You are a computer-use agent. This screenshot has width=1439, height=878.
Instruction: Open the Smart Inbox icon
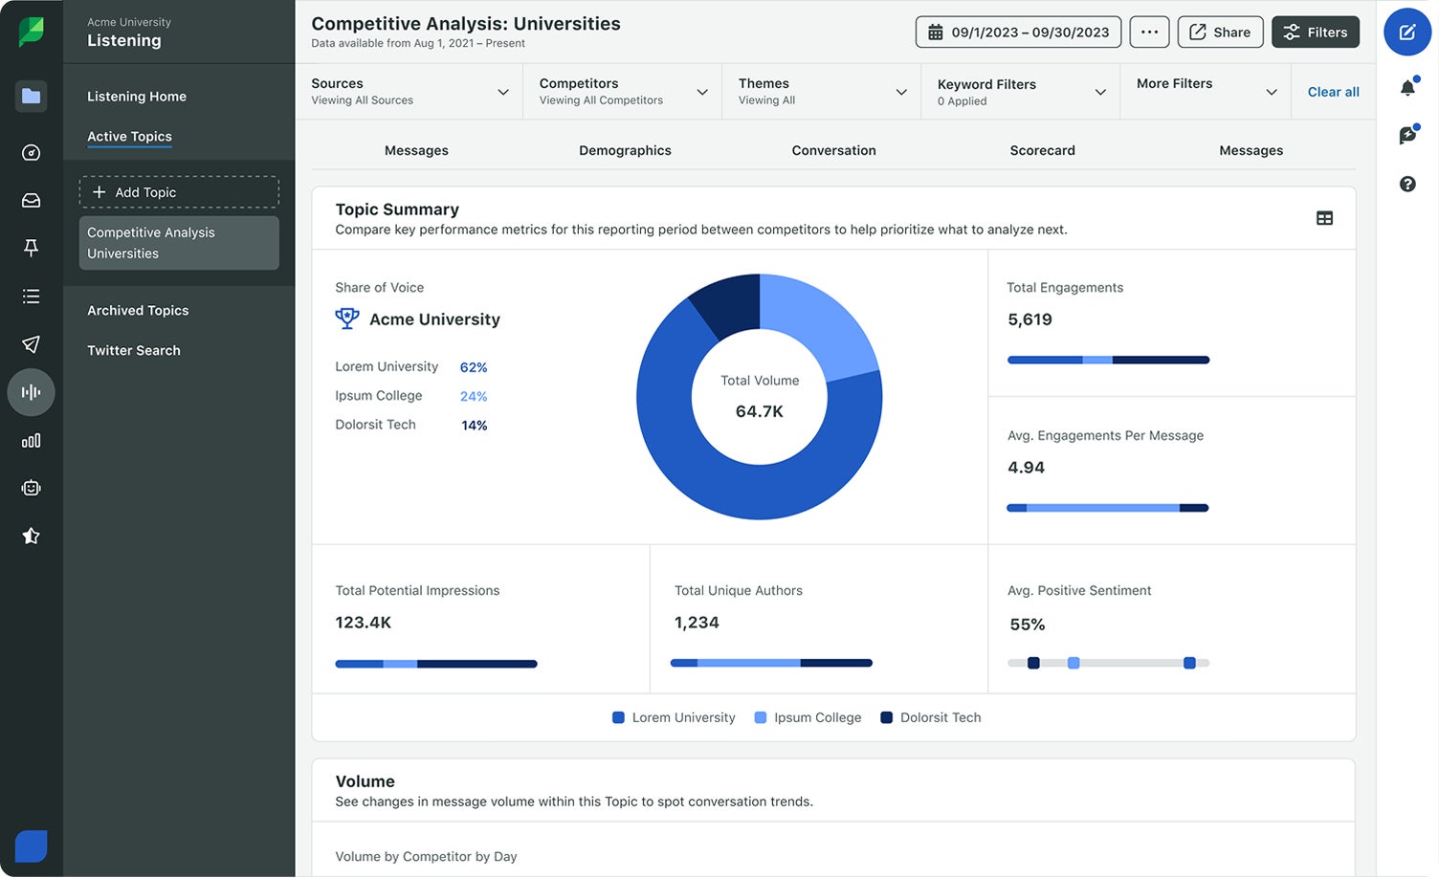pos(31,200)
